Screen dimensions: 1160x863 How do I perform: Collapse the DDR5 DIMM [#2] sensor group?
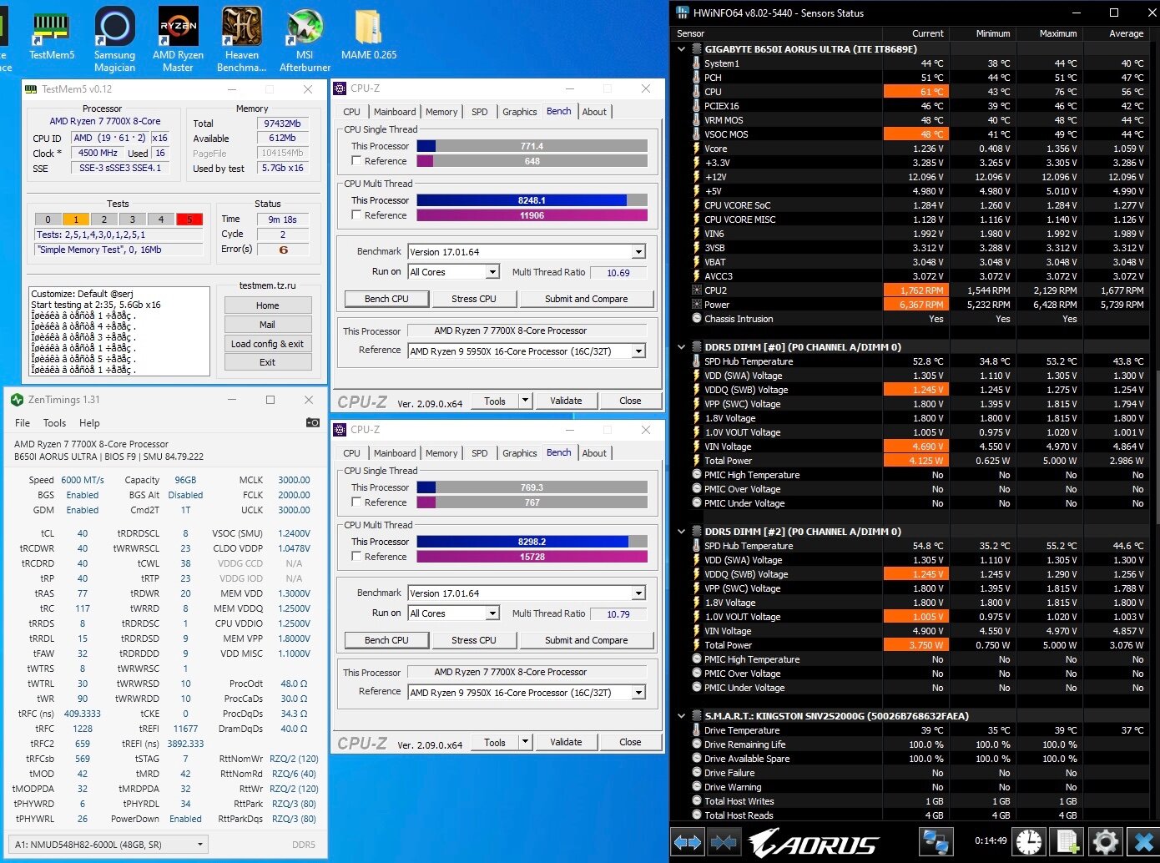pyautogui.click(x=682, y=532)
